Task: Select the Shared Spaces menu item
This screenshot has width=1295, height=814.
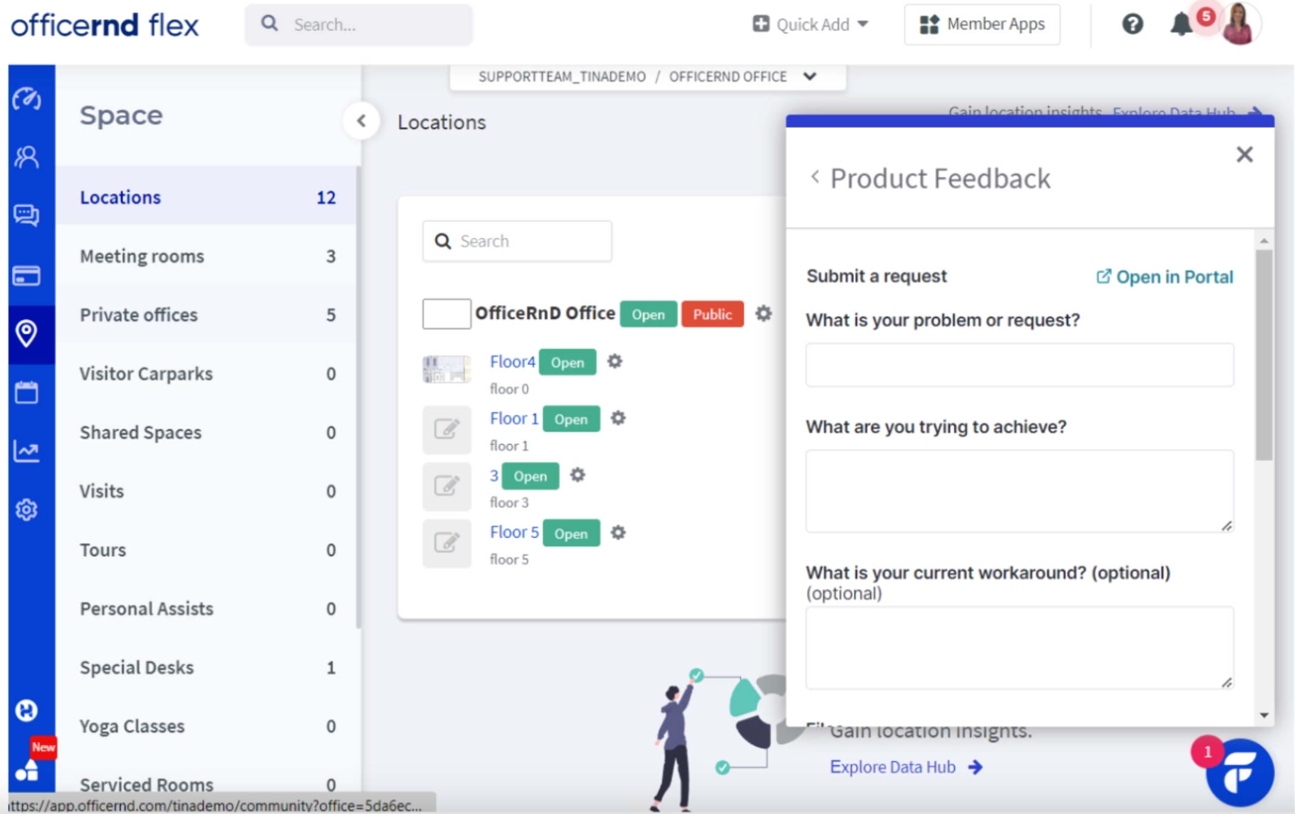Action: pyautogui.click(x=208, y=432)
